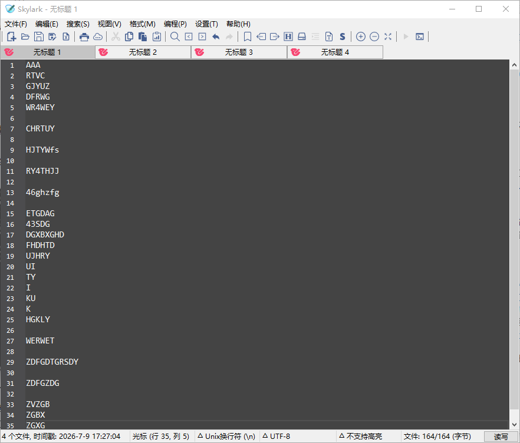The width and height of the screenshot is (520, 443).
Task: Click the Save file floppy icon
Action: 39,37
